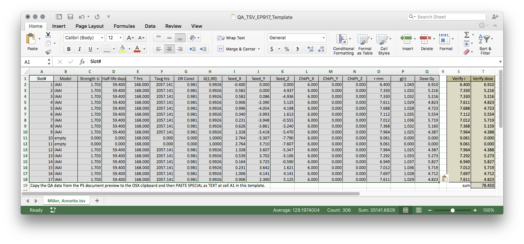Click the Increase Indent icon

point(203,49)
